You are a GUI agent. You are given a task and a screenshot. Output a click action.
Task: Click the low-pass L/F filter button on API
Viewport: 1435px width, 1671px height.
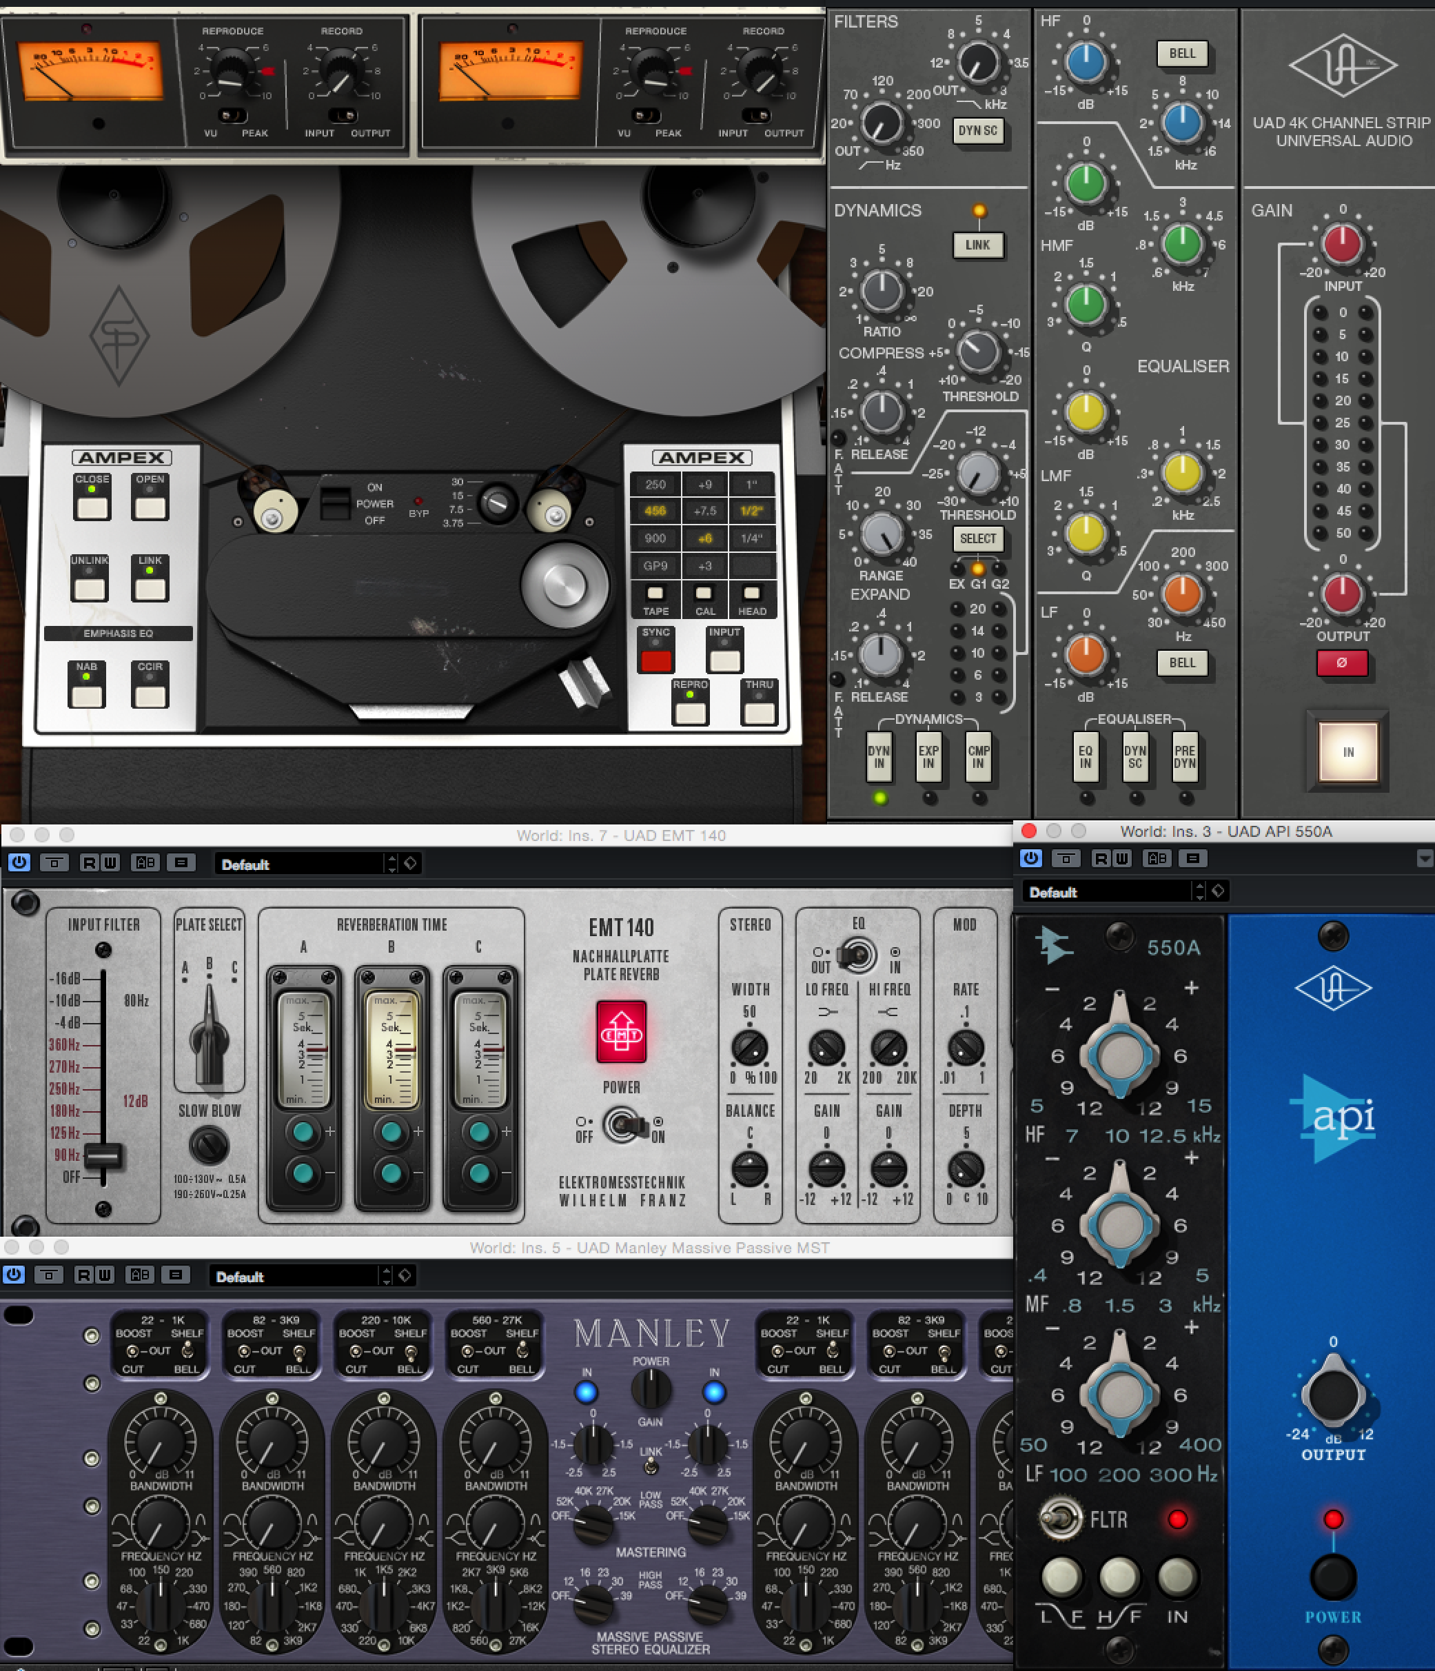click(1061, 1577)
